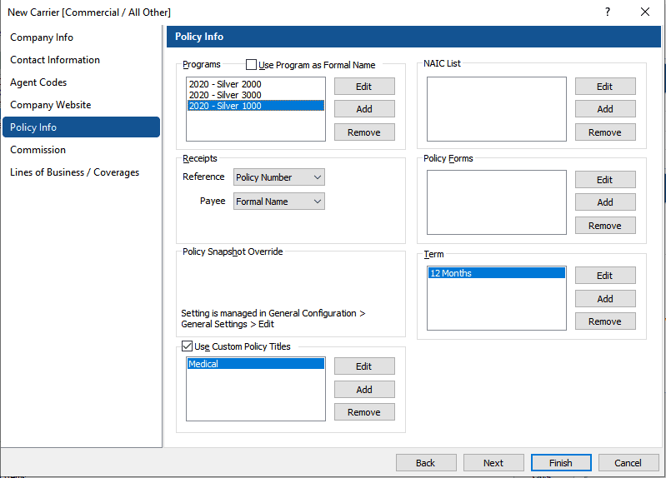Select Policy Info in sidebar
This screenshot has height=478, width=666.
81,127
